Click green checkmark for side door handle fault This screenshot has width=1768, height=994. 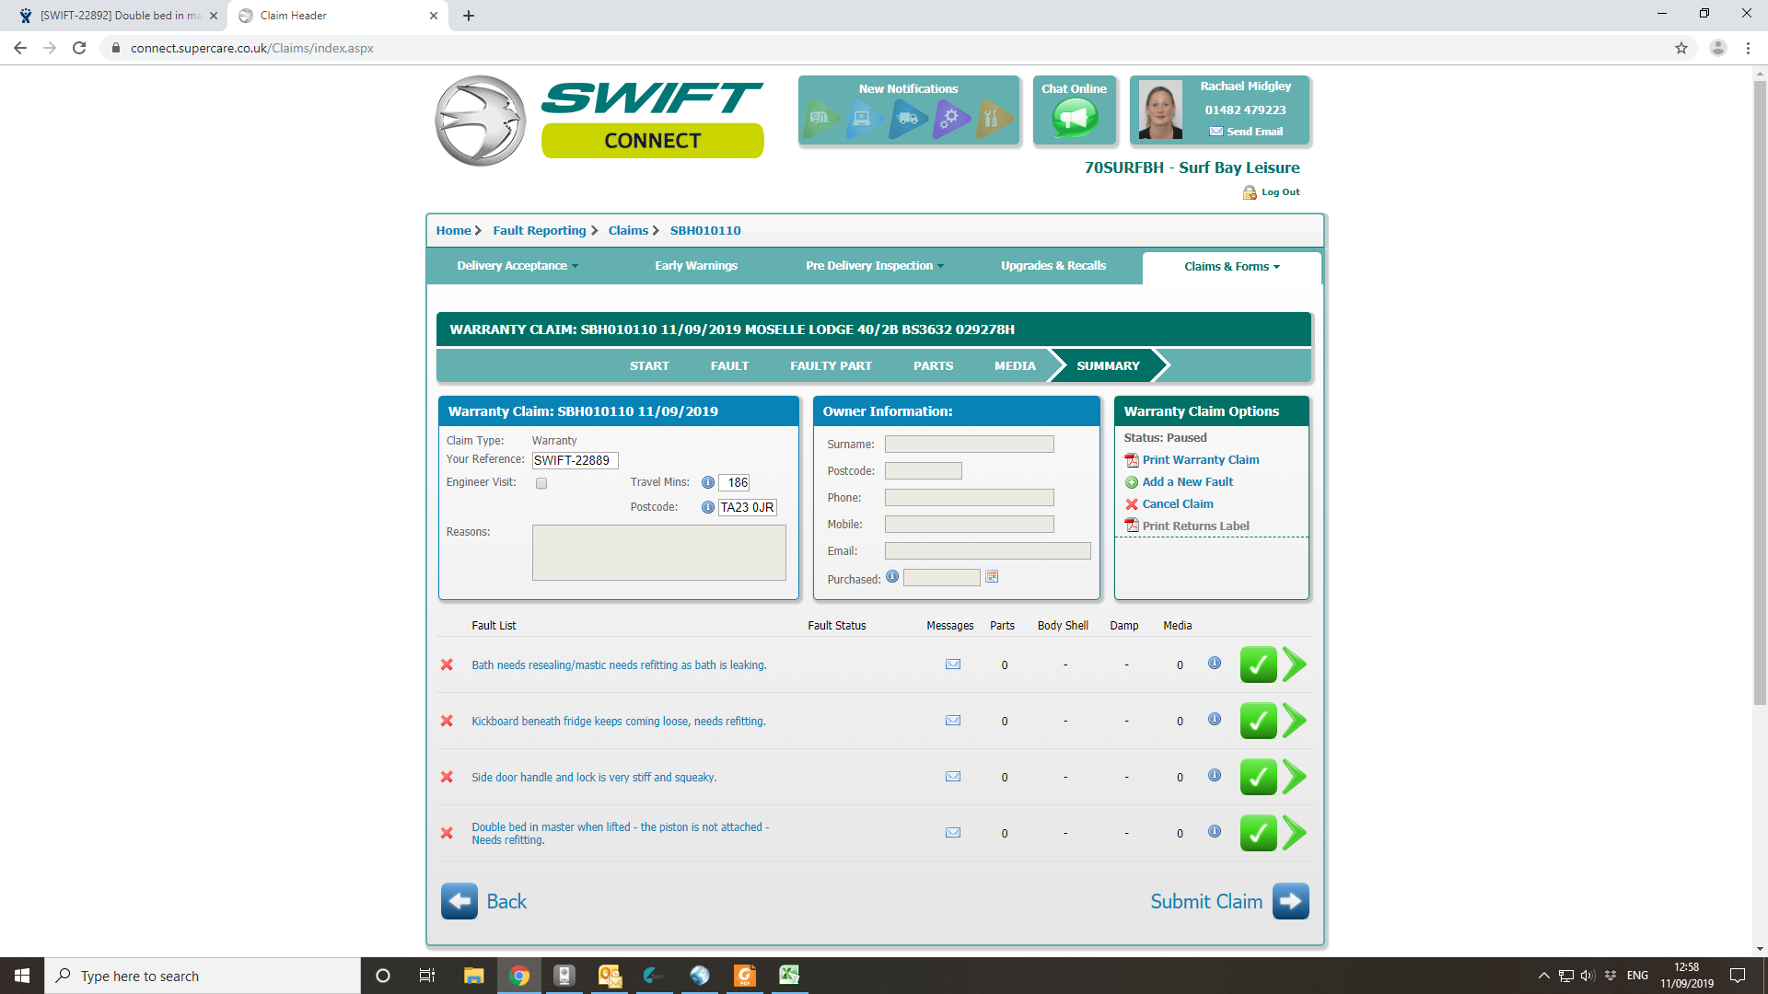point(1258,777)
